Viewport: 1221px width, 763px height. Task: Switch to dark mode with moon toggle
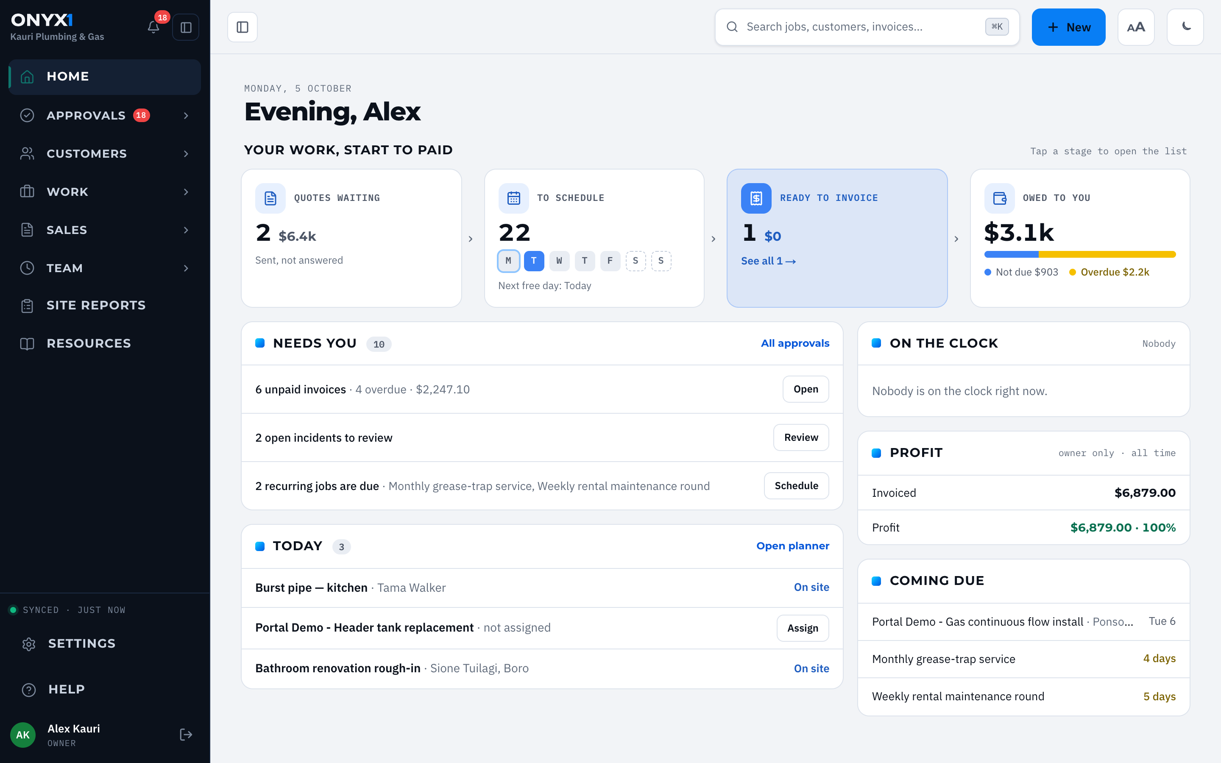point(1185,27)
